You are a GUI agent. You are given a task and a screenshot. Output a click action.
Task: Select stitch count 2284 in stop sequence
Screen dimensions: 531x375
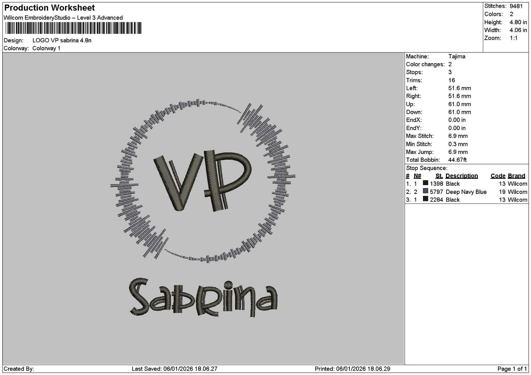[x=437, y=200]
